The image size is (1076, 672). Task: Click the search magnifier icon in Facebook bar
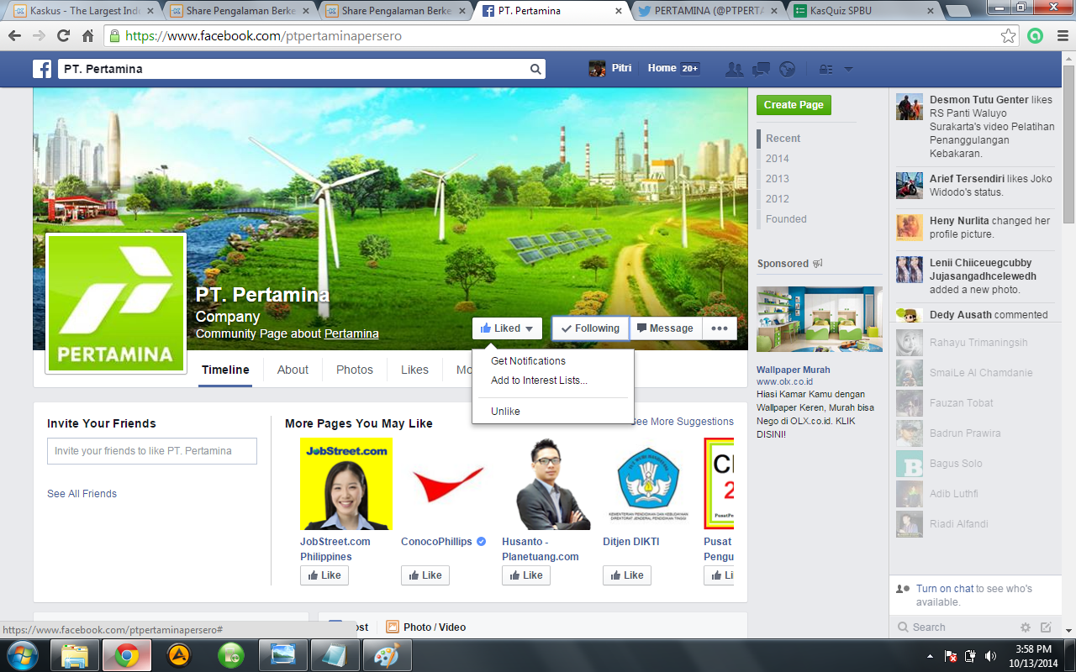coord(535,69)
